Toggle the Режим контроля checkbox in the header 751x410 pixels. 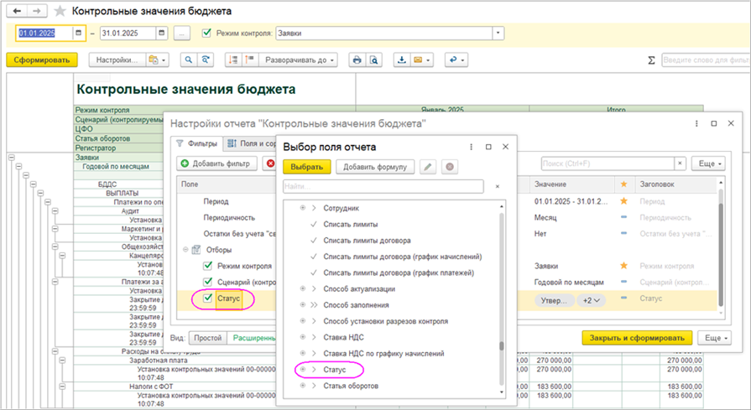tap(207, 34)
